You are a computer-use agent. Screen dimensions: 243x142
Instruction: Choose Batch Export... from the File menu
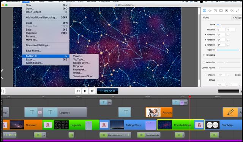coord(46,63)
